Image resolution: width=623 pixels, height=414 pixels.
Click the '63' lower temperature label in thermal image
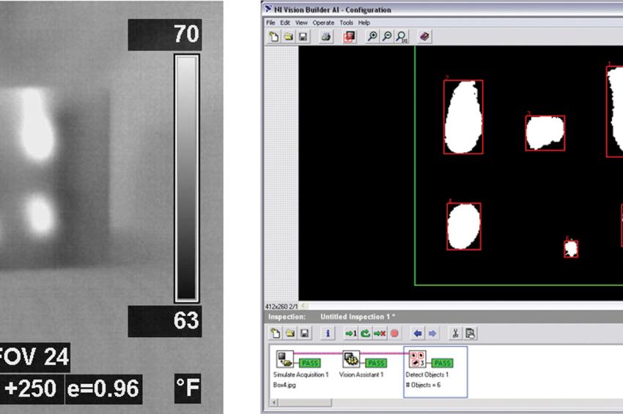pos(186,321)
